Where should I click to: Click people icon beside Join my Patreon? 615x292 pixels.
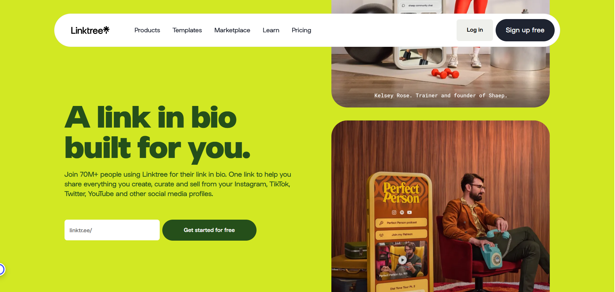tap(381, 235)
